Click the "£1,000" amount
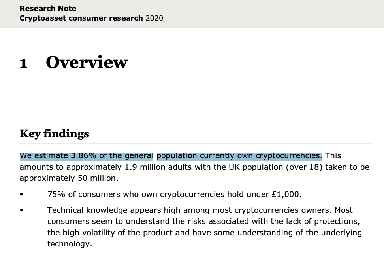This screenshot has width=384, height=254. point(286,194)
